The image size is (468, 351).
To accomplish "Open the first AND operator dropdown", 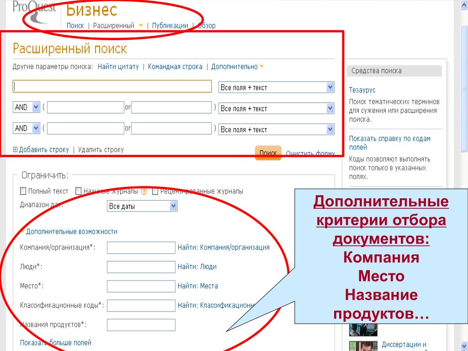I will pos(26,107).
